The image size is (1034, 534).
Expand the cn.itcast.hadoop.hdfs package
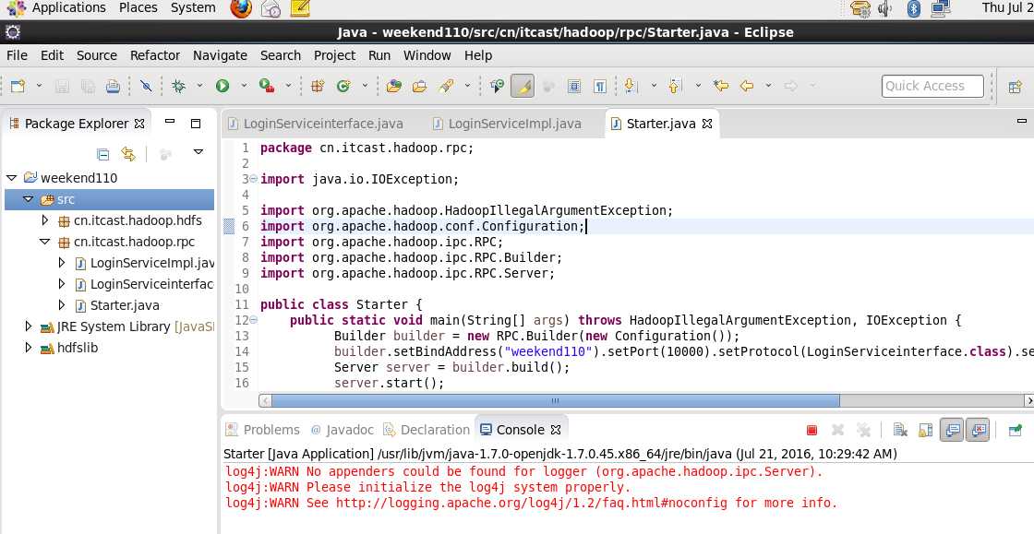45,220
